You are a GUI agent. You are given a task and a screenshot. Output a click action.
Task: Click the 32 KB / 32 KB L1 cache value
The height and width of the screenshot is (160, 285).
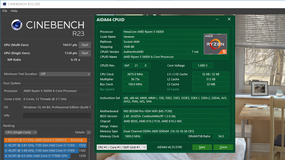tap(211, 74)
